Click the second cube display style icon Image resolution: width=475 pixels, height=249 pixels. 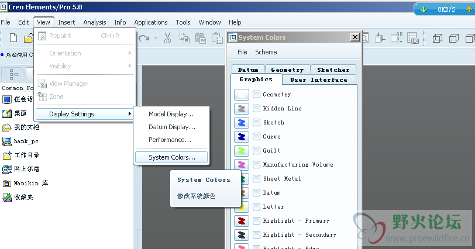(453, 39)
